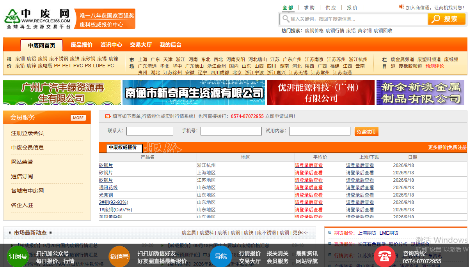469x267 pixels.
Task: Click the 废塑料 filter in 市场最新动态
Action: (207, 233)
